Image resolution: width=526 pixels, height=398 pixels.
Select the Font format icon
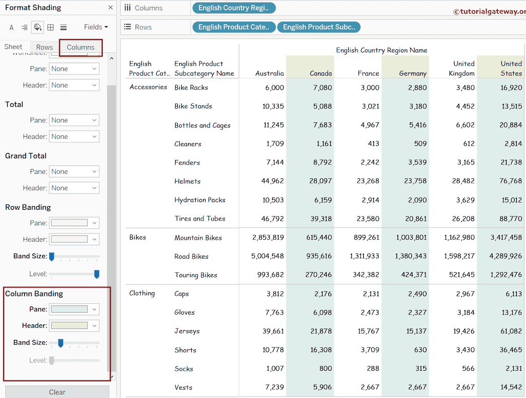coord(11,28)
